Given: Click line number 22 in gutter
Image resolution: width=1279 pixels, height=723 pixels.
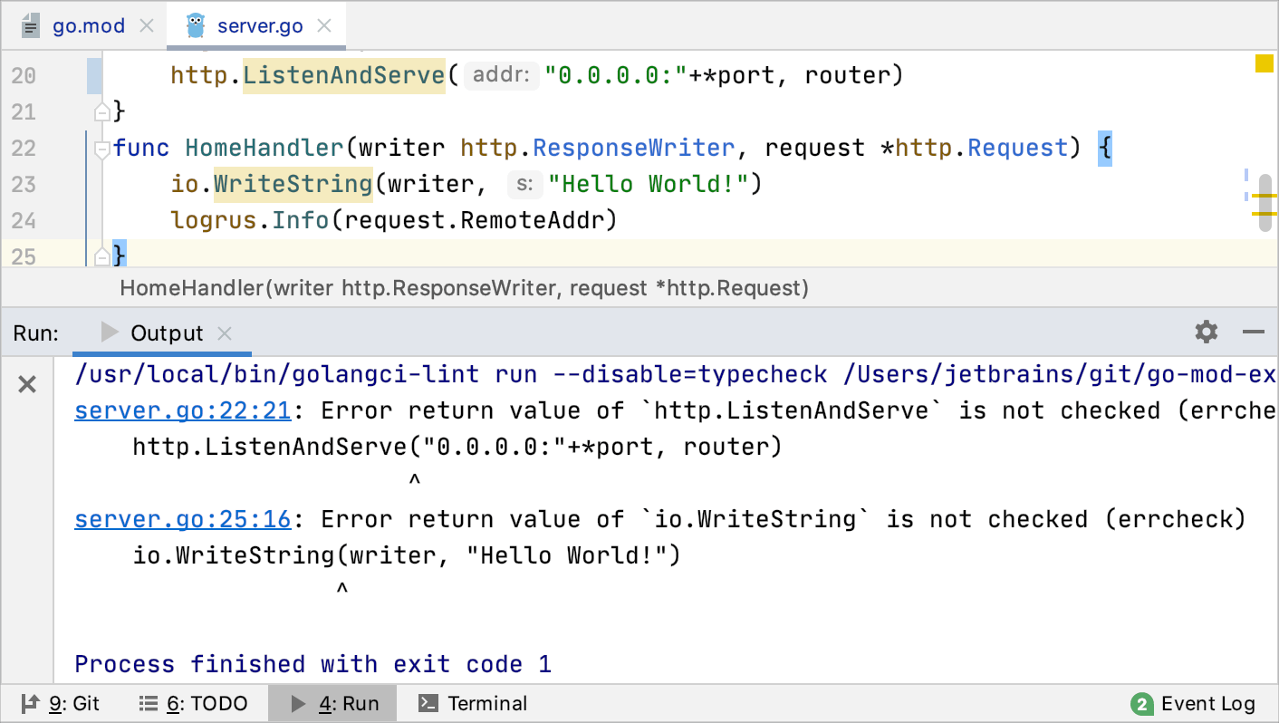Looking at the screenshot, I should [24, 149].
